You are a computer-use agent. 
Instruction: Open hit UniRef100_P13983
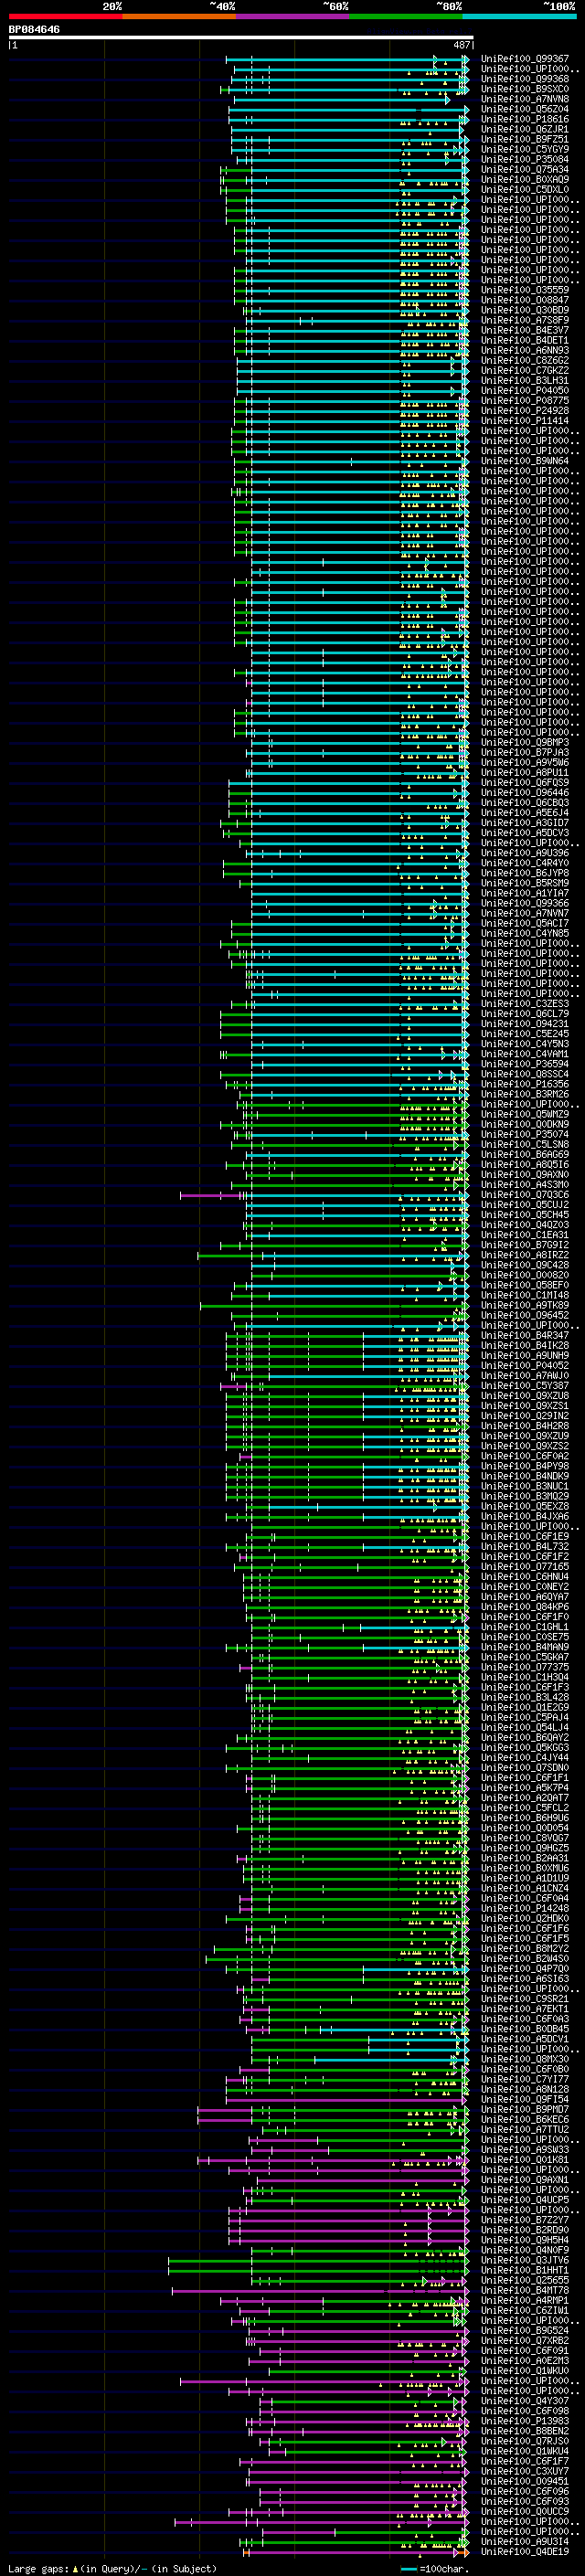pyautogui.click(x=525, y=2421)
